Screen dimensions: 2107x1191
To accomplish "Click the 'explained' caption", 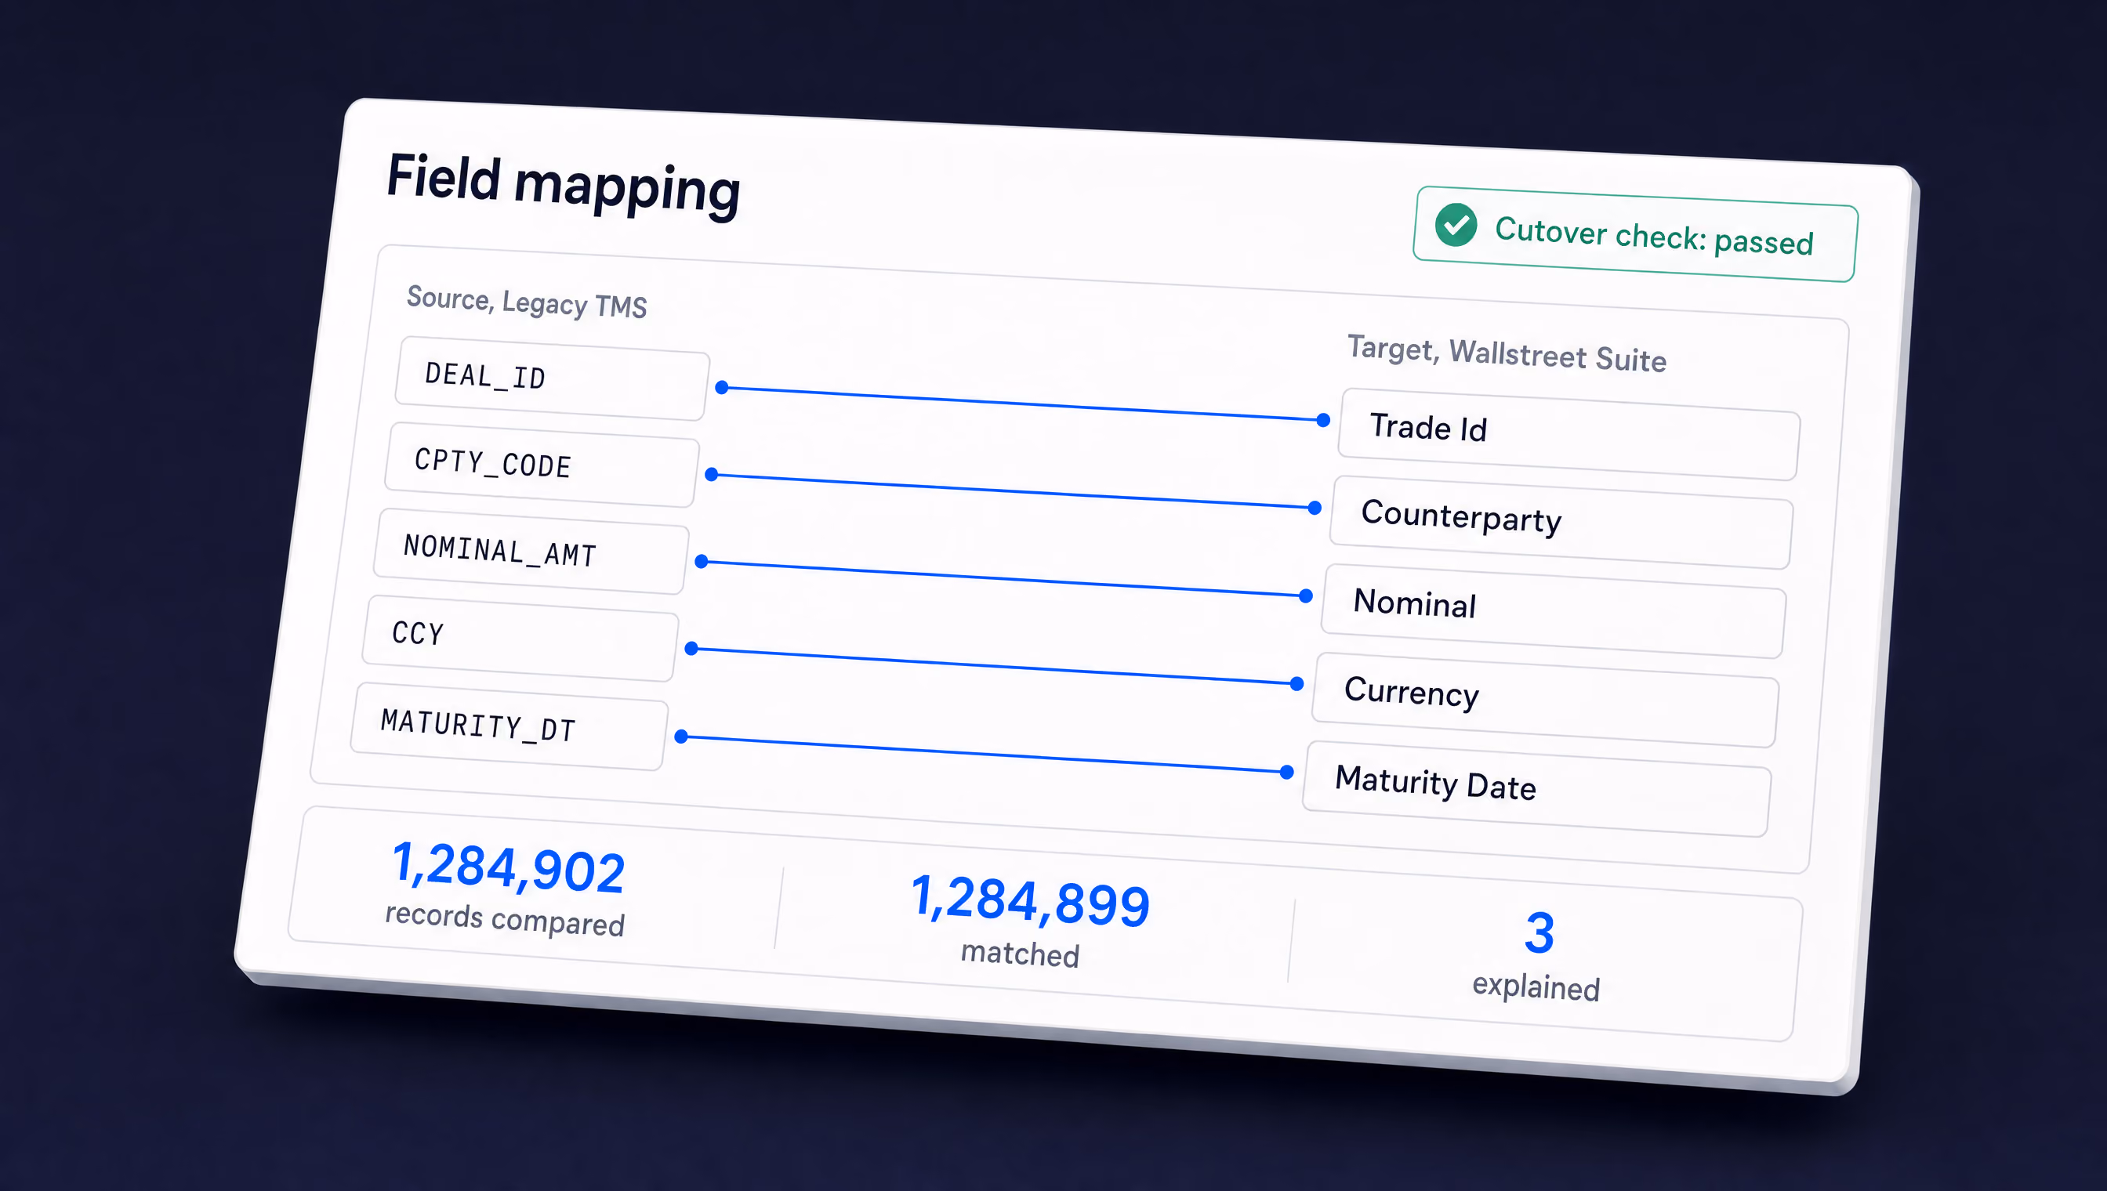I will pyautogui.click(x=1536, y=986).
